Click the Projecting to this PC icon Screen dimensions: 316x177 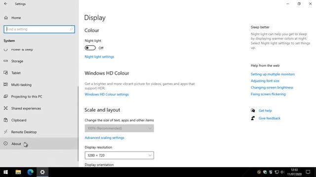tap(5, 96)
